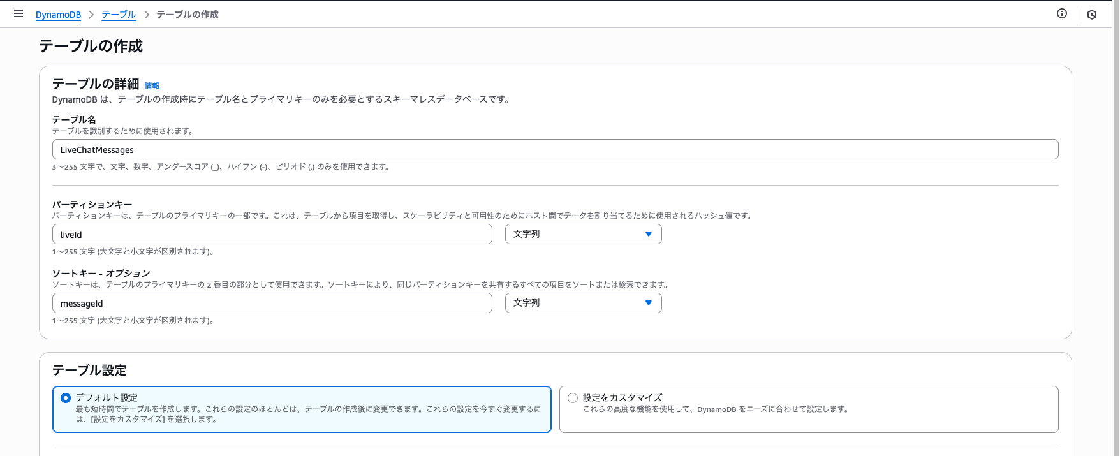Viewport: 1120px width, 456px height.
Task: Click the hexagon icon in top-right corner
Action: tap(1092, 15)
